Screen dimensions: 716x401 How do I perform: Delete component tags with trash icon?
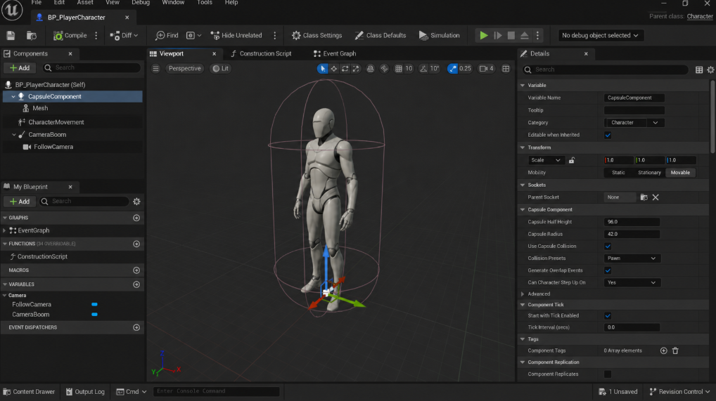pyautogui.click(x=675, y=351)
